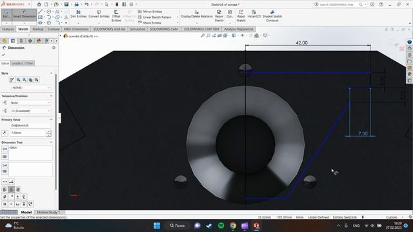Undo the last action
Screen dimensions: 413x232
point(86,5)
